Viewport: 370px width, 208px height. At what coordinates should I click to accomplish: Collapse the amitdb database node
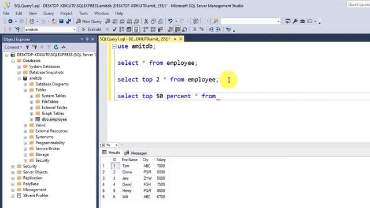pyautogui.click(x=19, y=79)
